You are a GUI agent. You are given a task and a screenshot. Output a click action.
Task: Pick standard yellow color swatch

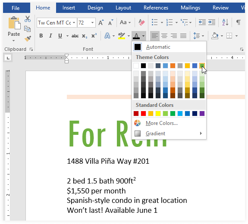click(158, 113)
